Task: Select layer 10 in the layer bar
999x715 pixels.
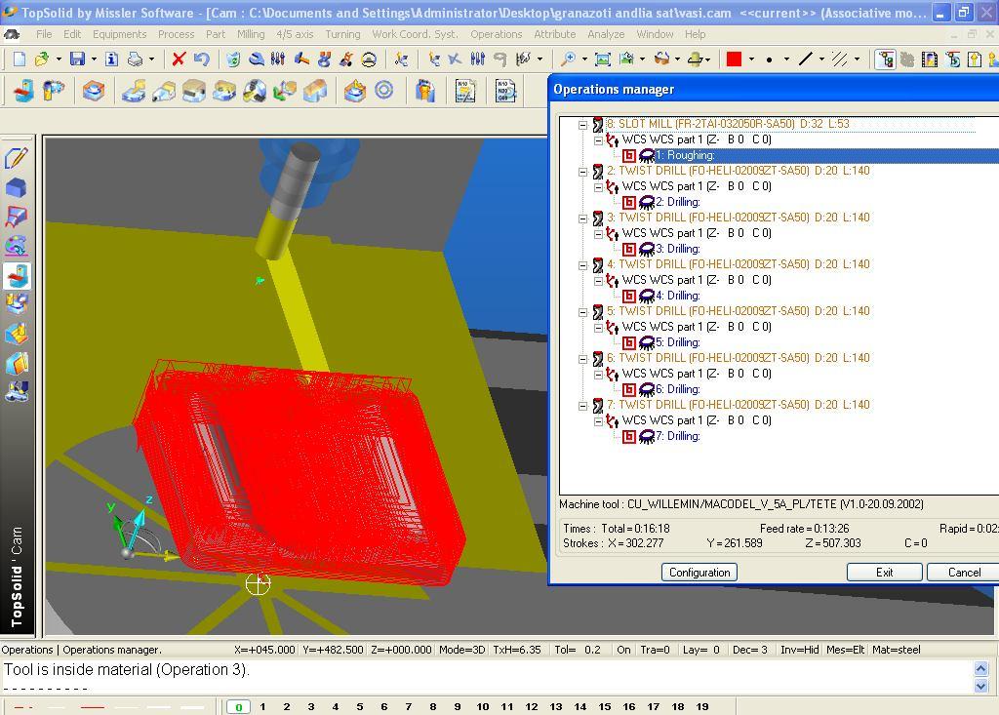Action: [x=482, y=707]
